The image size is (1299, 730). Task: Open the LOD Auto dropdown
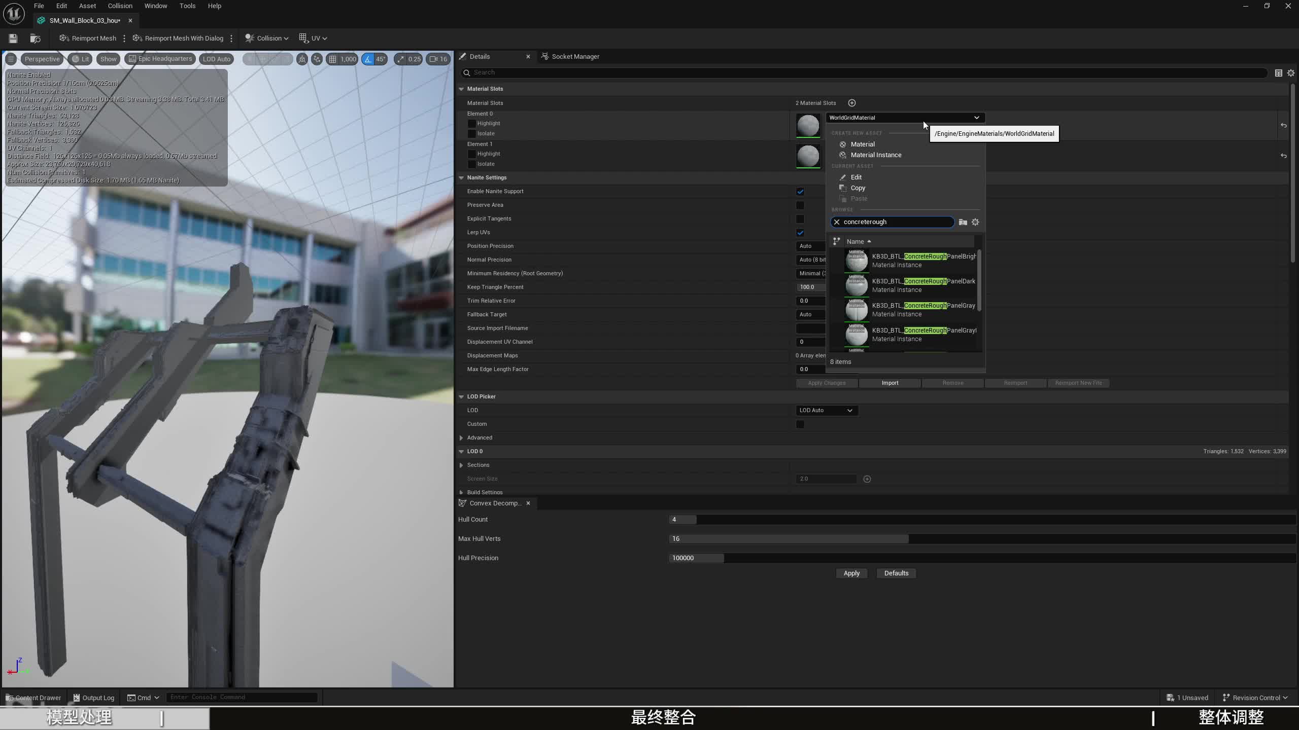826,410
